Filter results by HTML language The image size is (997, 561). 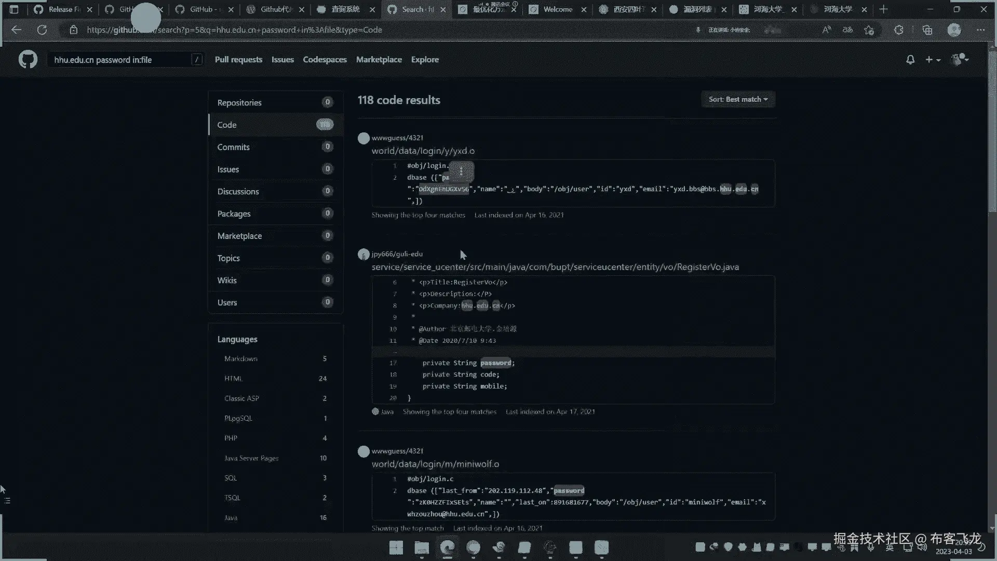pos(233,379)
